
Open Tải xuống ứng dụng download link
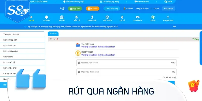[109, 2]
